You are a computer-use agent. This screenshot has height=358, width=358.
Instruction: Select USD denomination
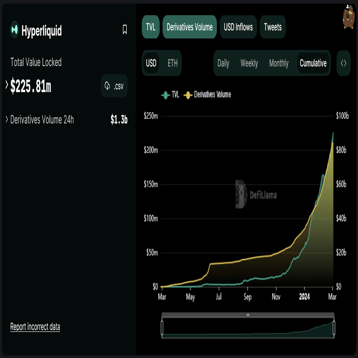(151, 63)
